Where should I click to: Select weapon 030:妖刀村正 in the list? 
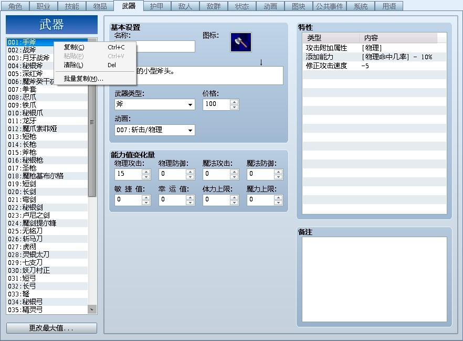29,271
